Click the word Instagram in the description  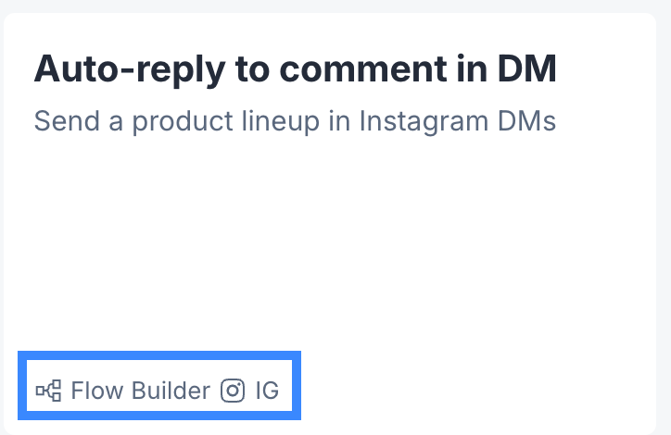click(424, 121)
